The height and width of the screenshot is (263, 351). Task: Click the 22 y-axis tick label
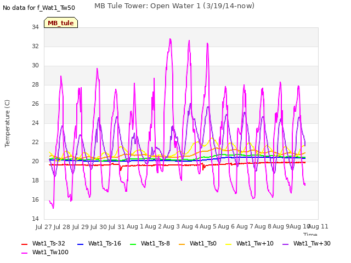tap(35, 142)
